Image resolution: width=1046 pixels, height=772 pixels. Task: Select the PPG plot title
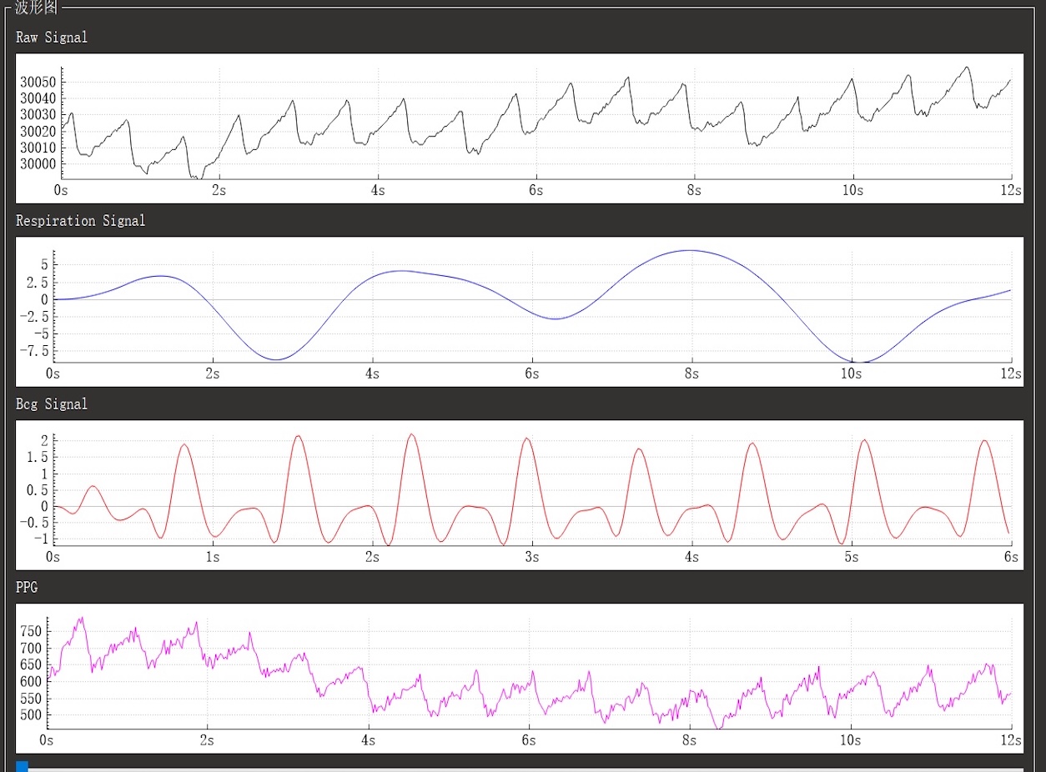pos(27,588)
